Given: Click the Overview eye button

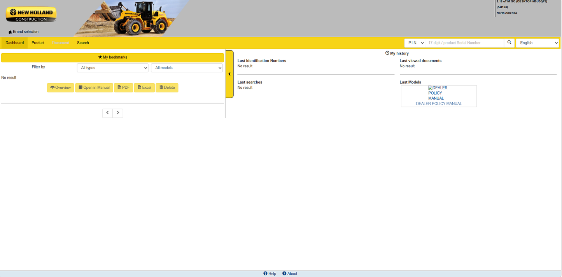Looking at the screenshot, I should [60, 88].
